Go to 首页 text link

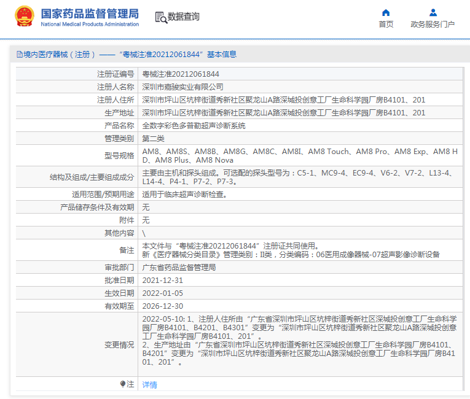386,25
